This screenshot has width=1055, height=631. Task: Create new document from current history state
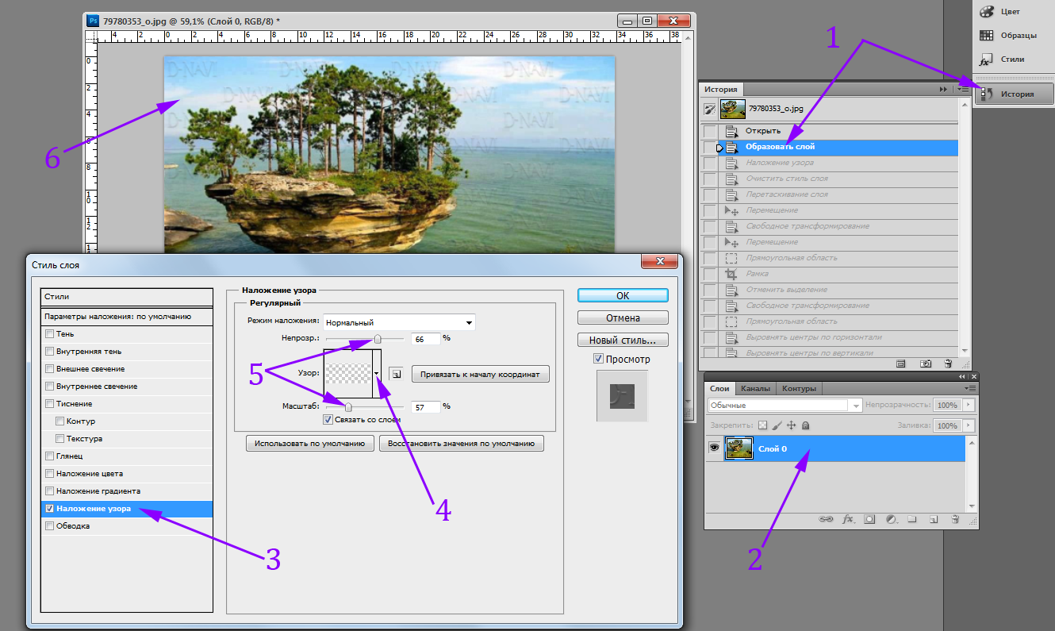[x=901, y=364]
